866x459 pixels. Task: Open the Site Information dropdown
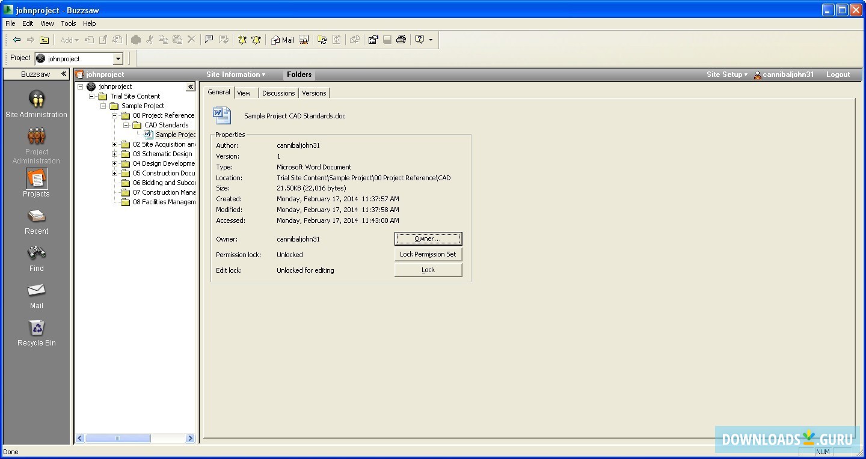pos(236,74)
